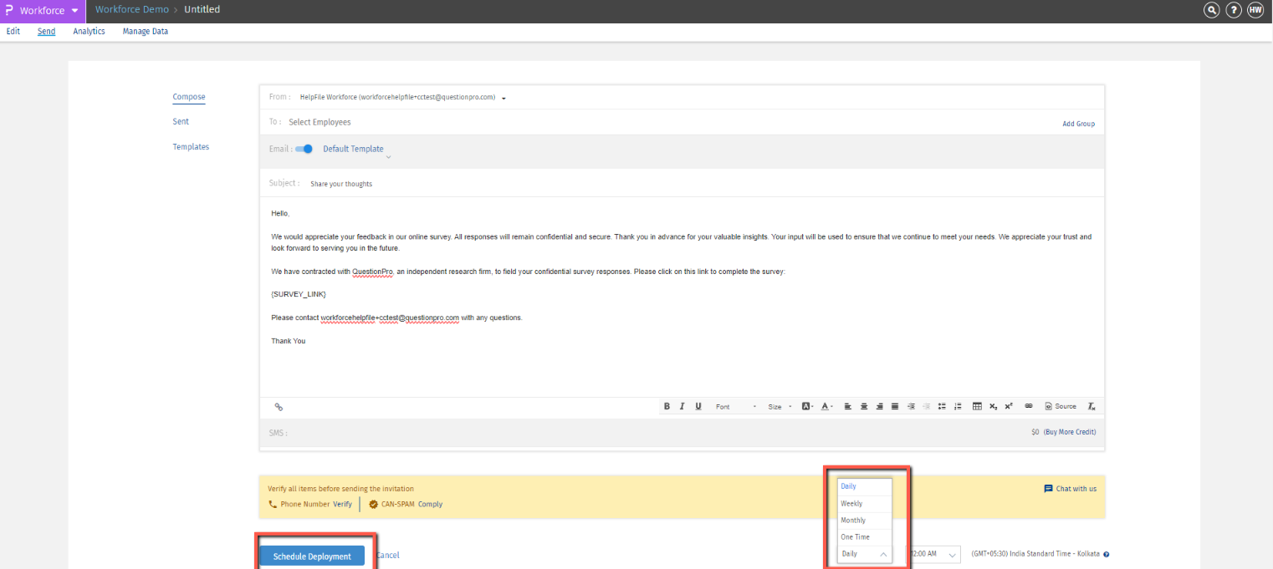Toggle underline formatting in editor toolbar
Screen dimensions: 1273x569
click(x=698, y=406)
